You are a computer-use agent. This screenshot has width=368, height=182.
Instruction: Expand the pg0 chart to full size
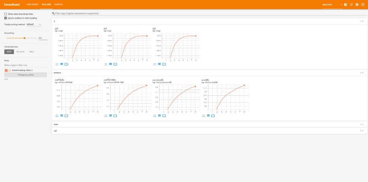(57, 64)
